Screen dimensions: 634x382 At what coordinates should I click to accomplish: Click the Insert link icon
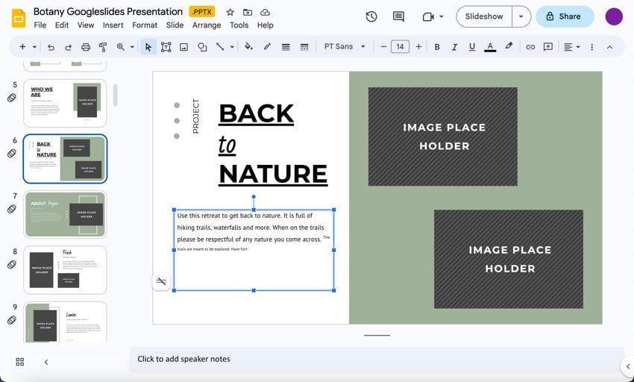pos(530,47)
